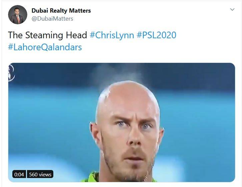Click the 0:04 video duration badge
The image size is (242, 187).
tap(19, 174)
